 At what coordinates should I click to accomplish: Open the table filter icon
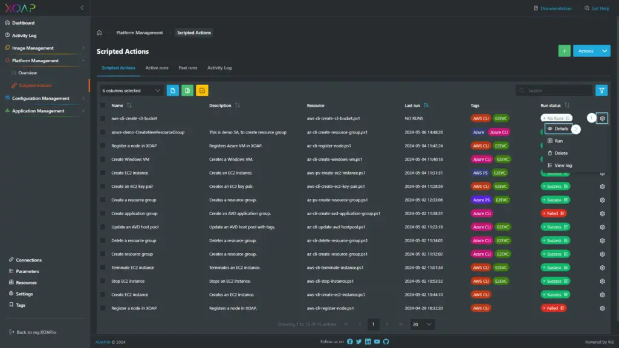601,91
